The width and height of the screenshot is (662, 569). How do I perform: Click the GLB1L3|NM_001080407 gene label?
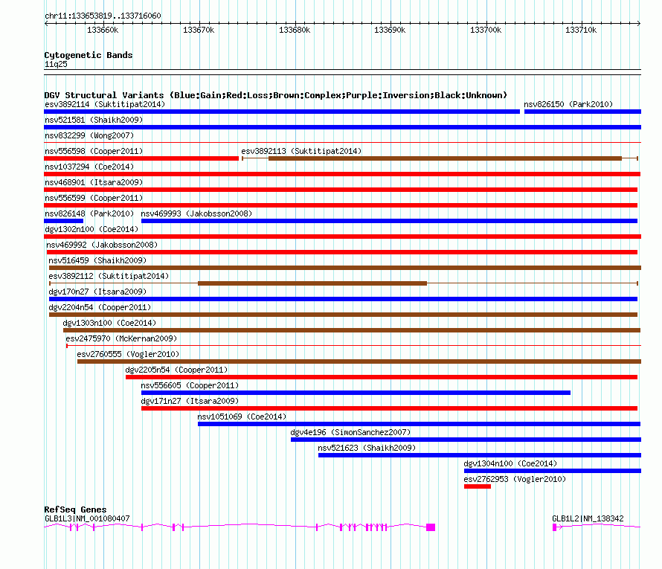[87, 518]
